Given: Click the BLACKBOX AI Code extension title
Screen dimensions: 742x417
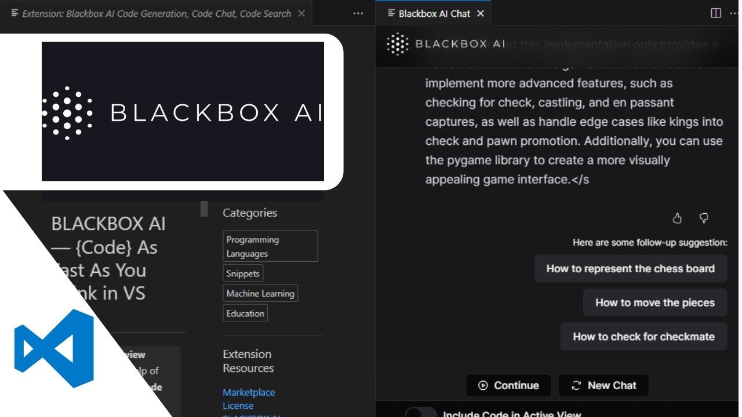Looking at the screenshot, I should point(108,258).
